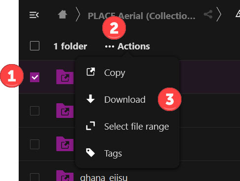The width and height of the screenshot is (240, 181).
Task: Click the Select file range icon
Action: click(90, 126)
